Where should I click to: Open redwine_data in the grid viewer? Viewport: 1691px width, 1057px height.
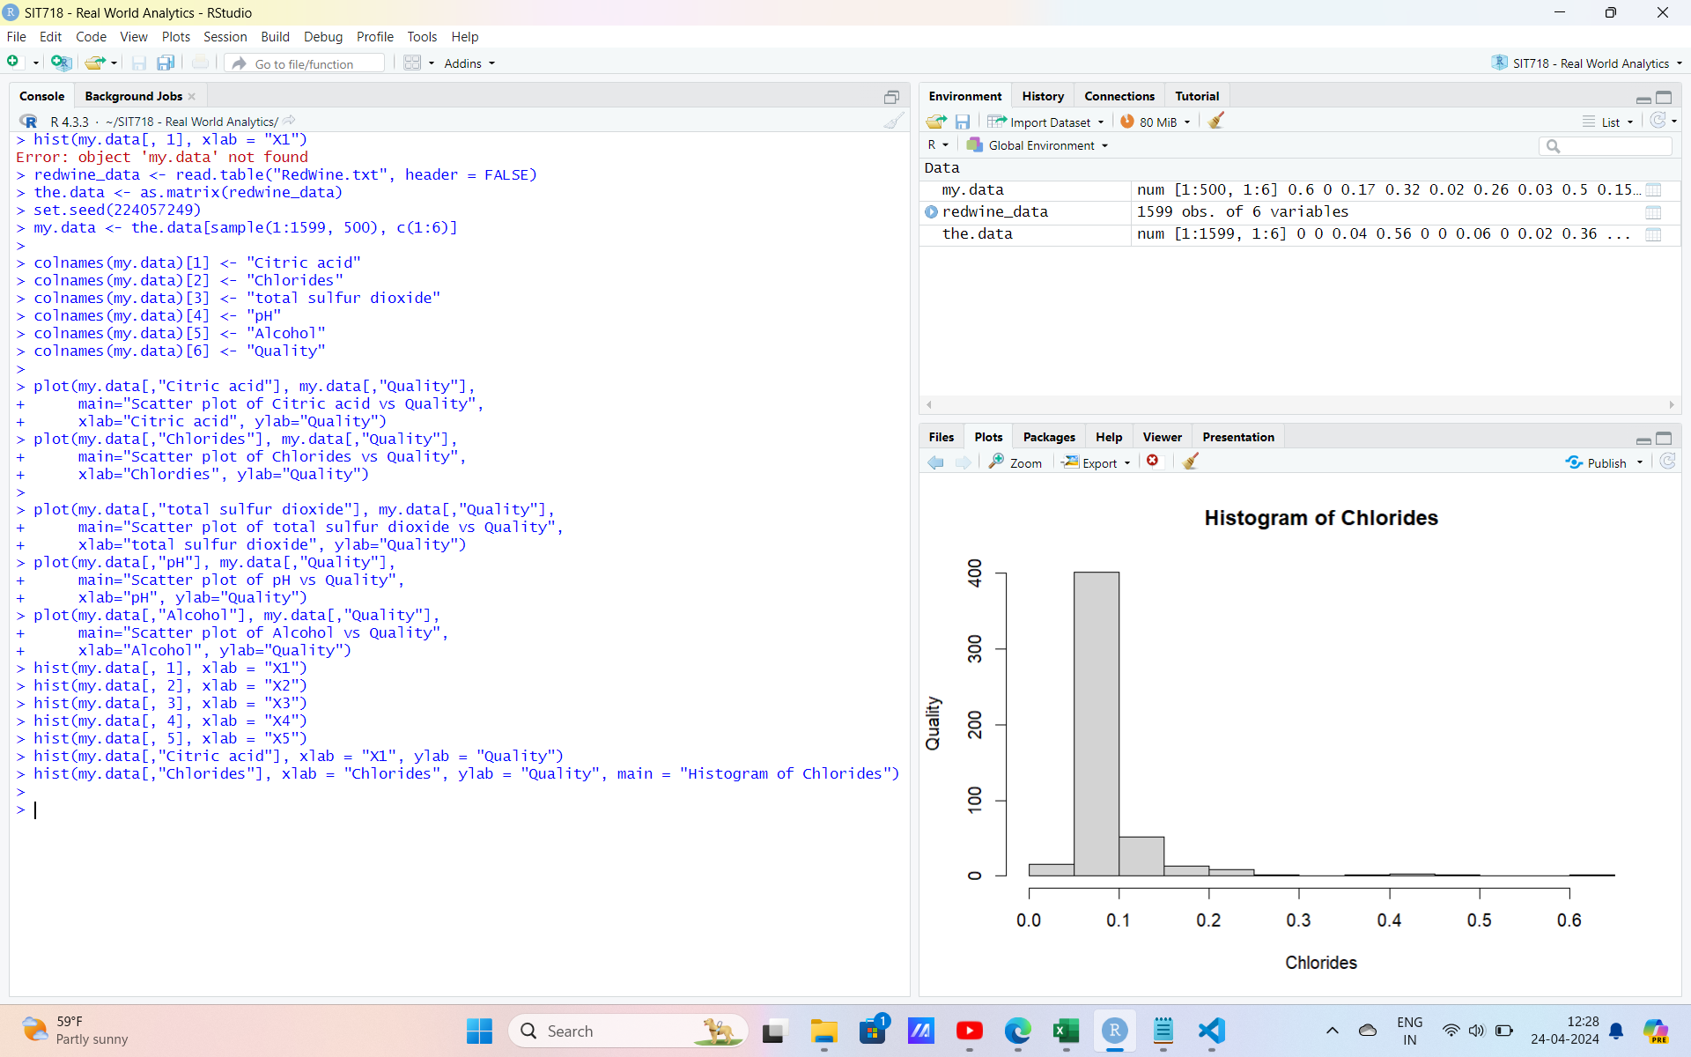(x=1654, y=211)
